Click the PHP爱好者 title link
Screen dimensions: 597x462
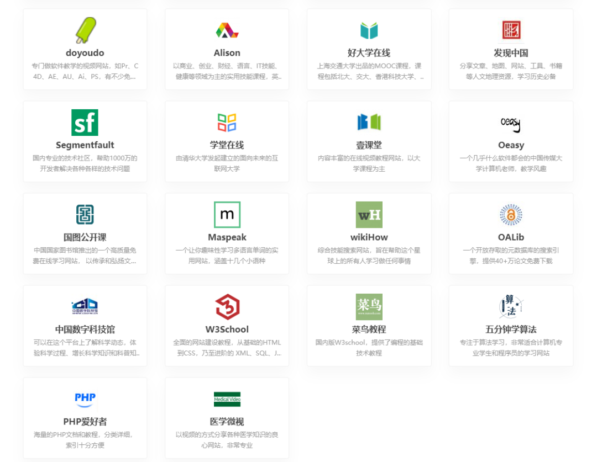pos(85,422)
